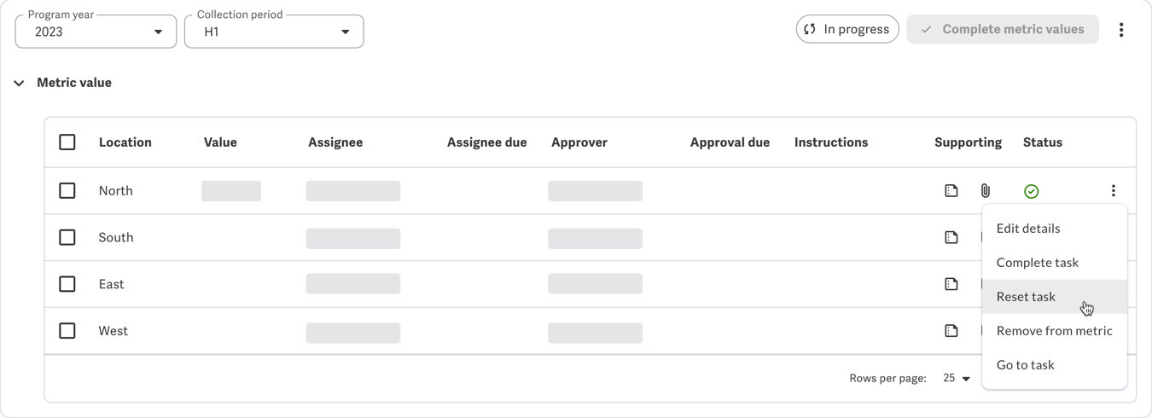Viewport: 1152px width, 418px height.
Task: Check the West location checkbox
Action: click(x=67, y=331)
